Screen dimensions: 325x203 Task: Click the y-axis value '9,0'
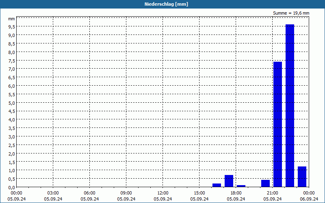tap(12, 35)
